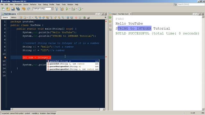This screenshot has height=115, width=205.
Task: Close the YouTube.java editor tab
Action: pyautogui.click(x=18, y=14)
